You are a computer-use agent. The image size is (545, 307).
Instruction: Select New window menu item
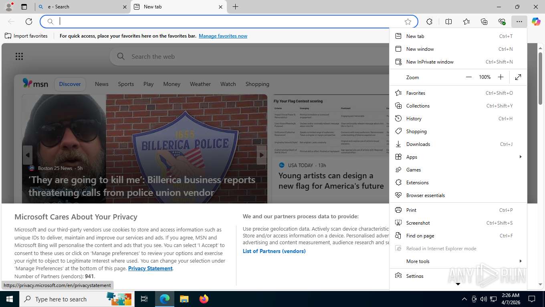click(x=458, y=49)
